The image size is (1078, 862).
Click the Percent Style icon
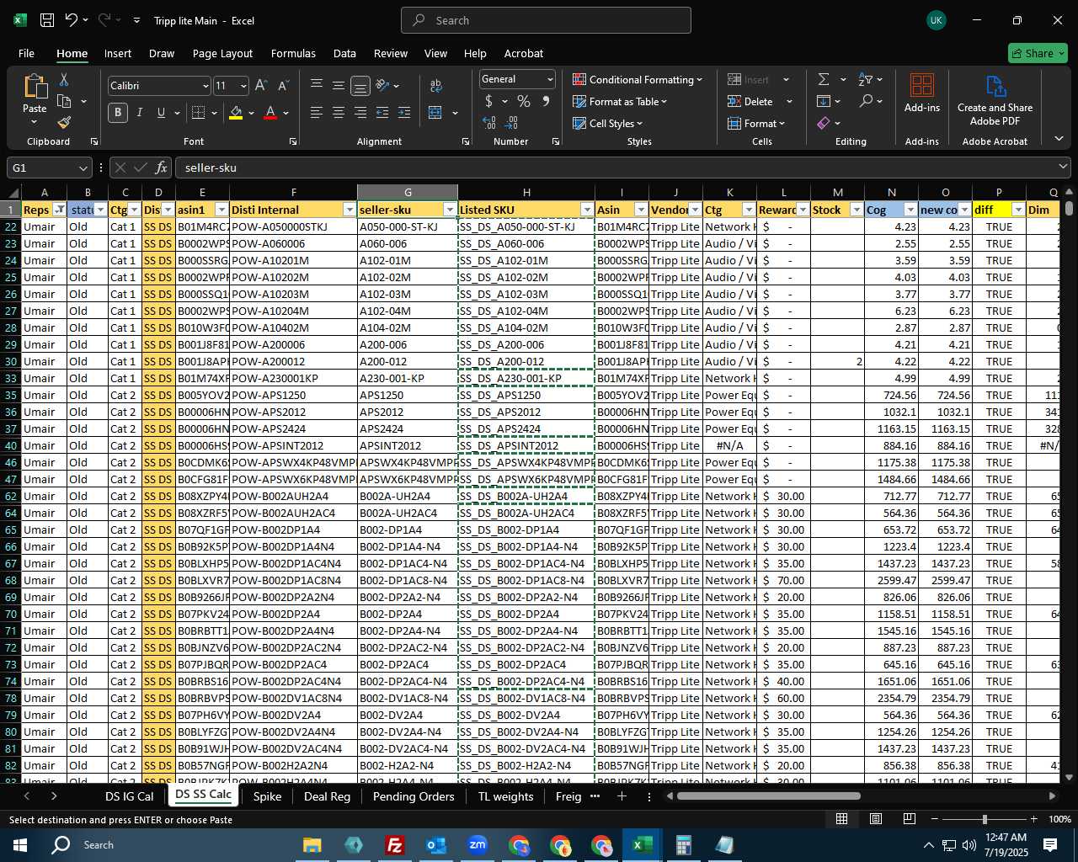524,101
